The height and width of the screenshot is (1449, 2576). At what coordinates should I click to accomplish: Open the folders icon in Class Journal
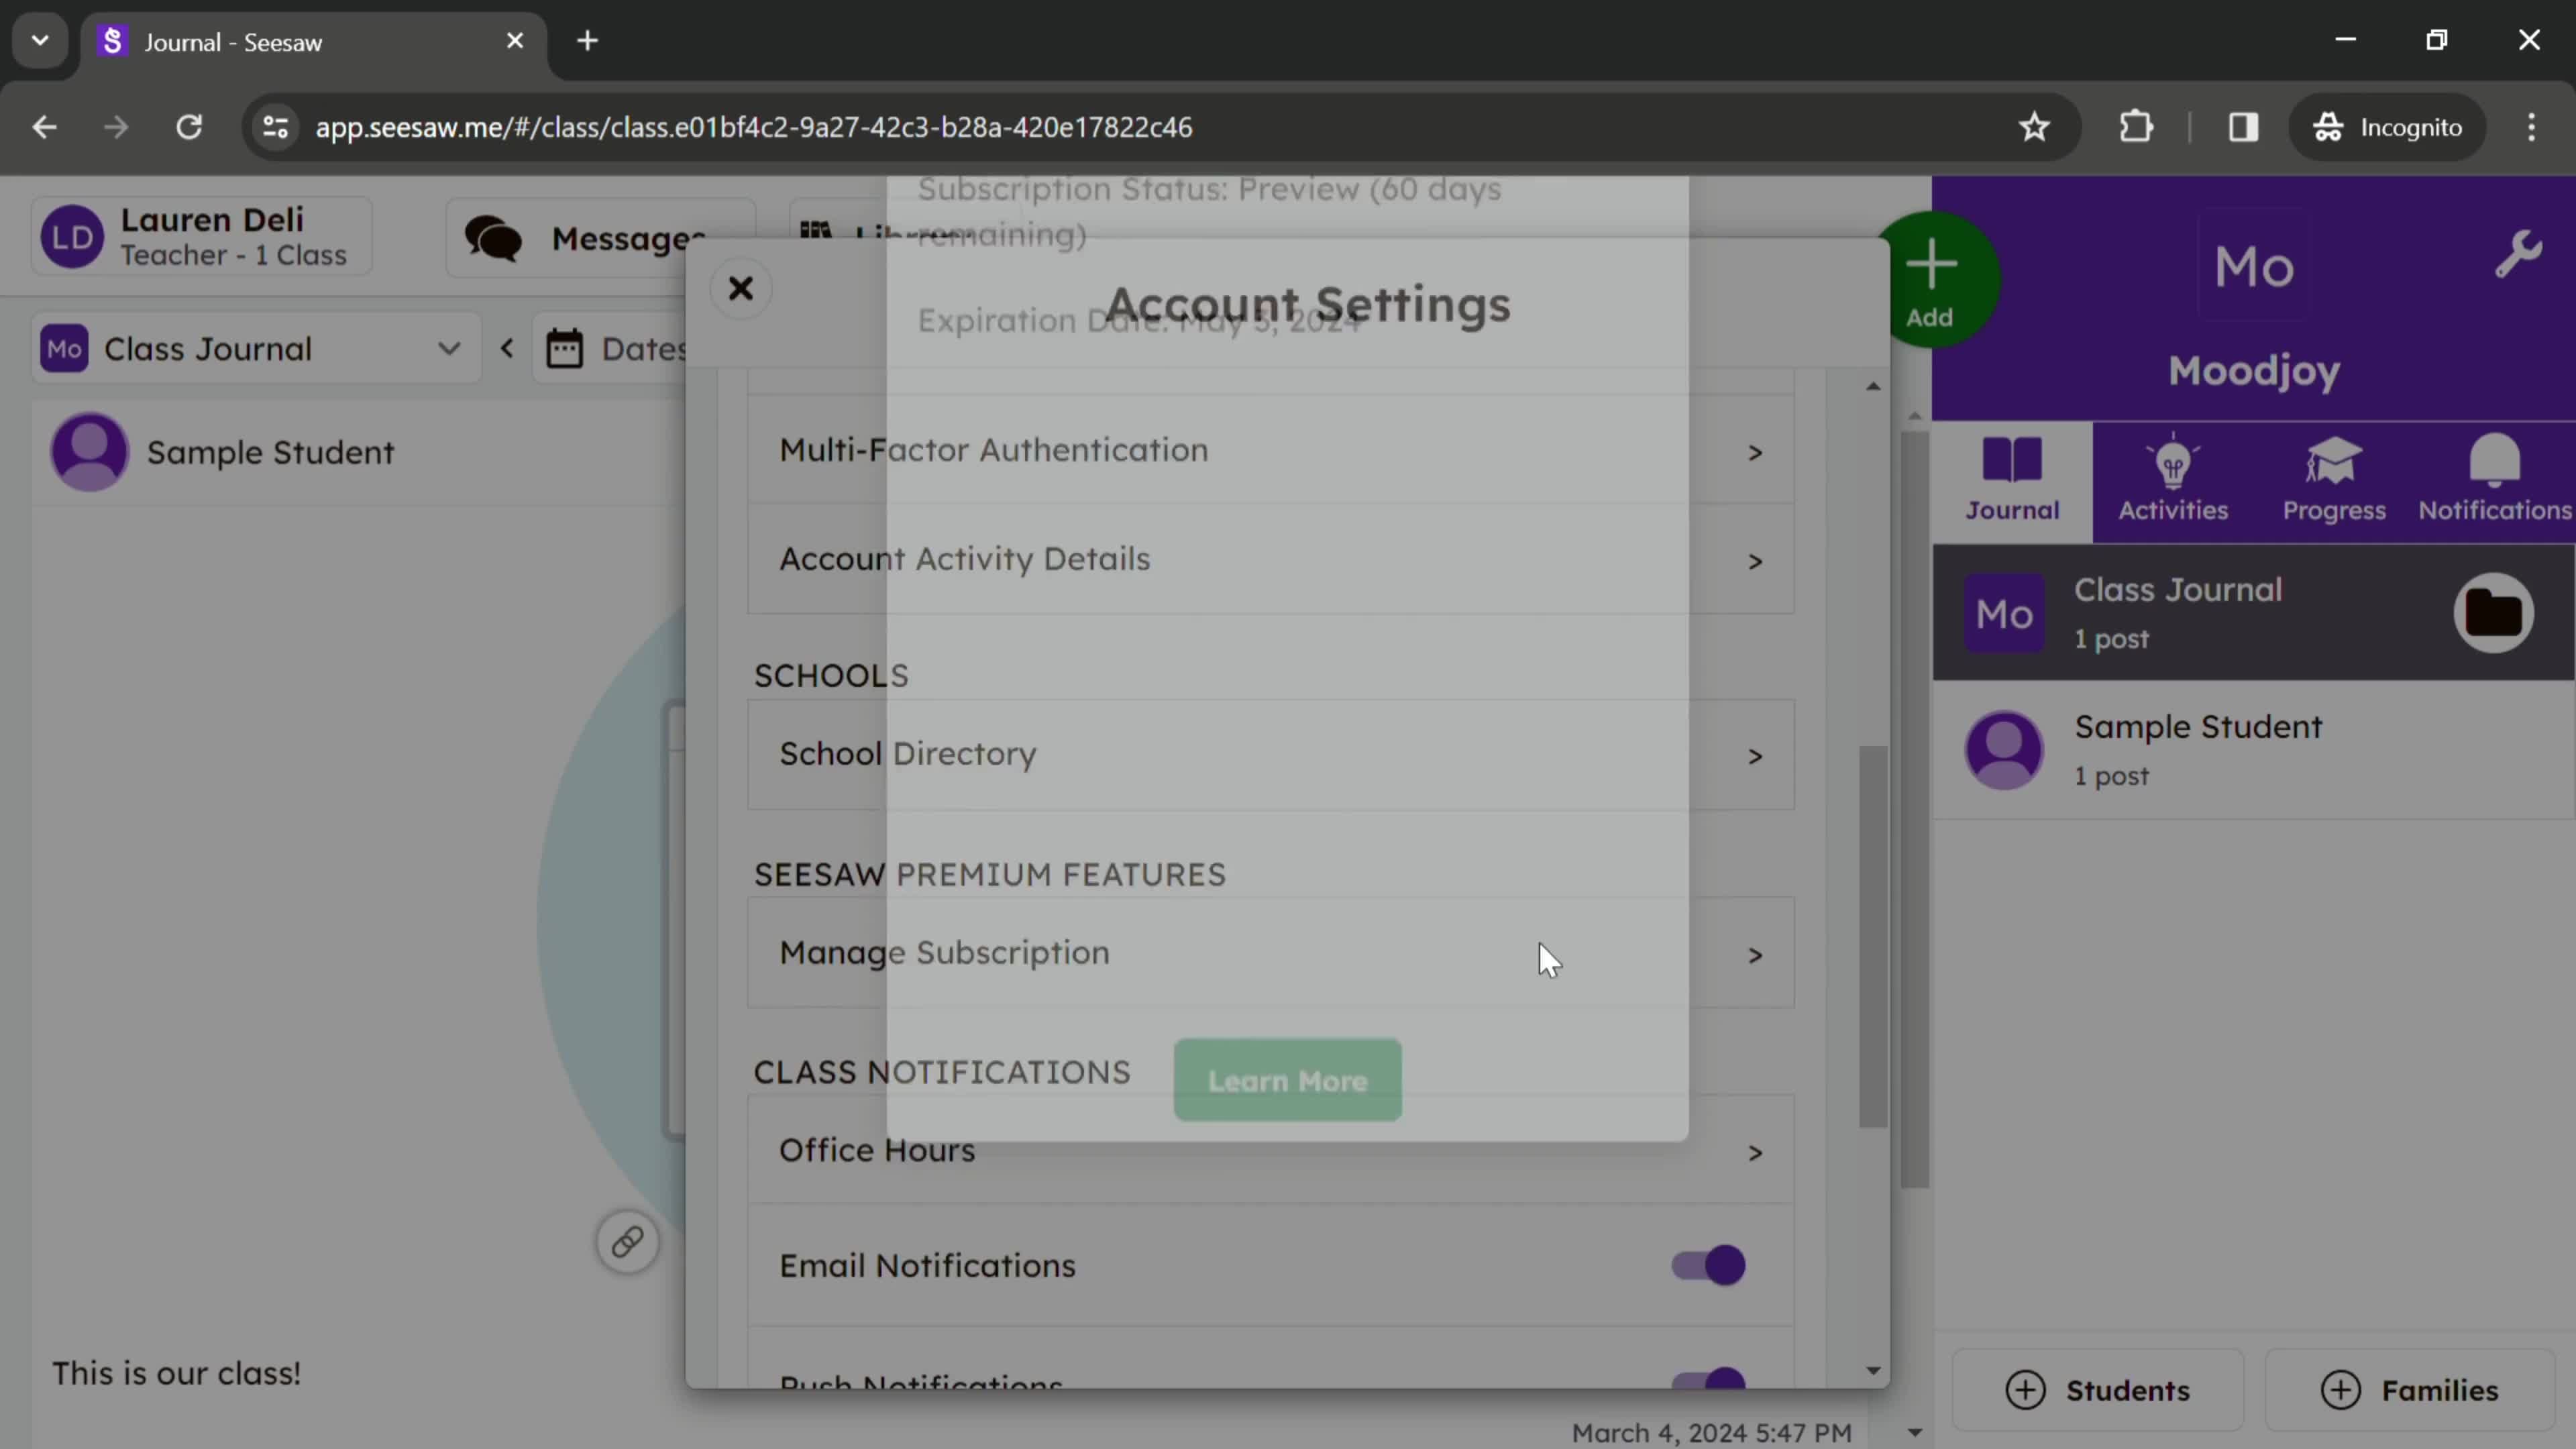(x=2493, y=613)
